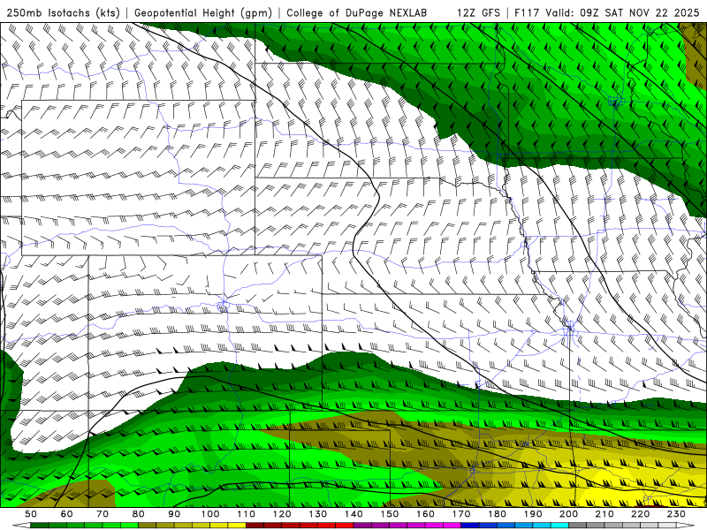Select the 70 value on the color scale
Image resolution: width=707 pixels, height=530 pixels.
click(x=103, y=514)
